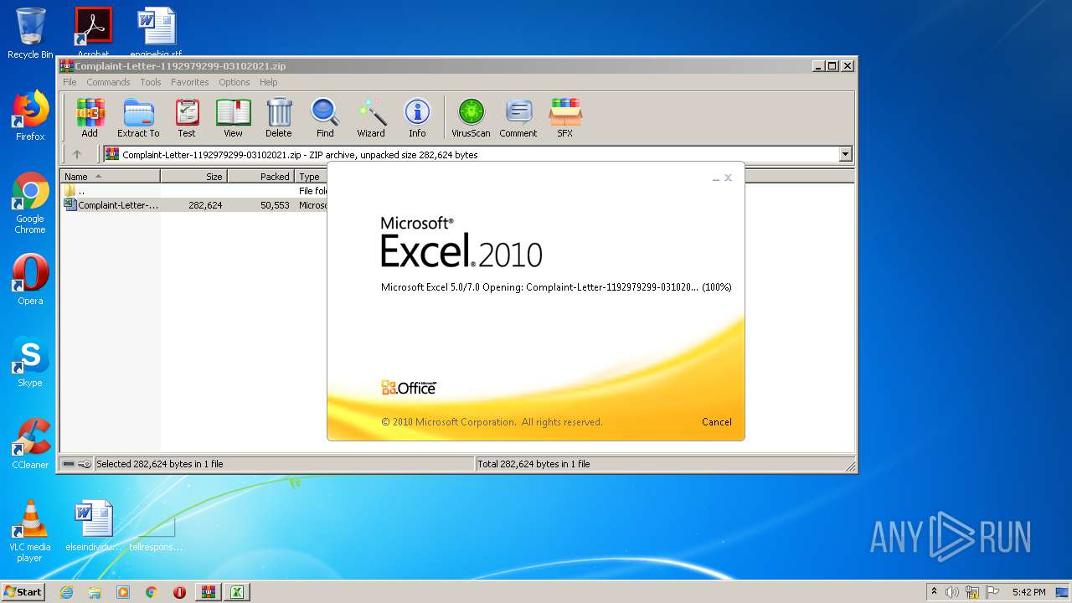Click the Opera taskbar icon
This screenshot has height=603, width=1072.
179,592
